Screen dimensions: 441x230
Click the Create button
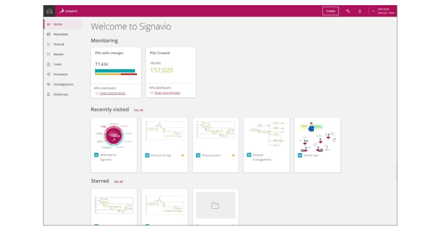tap(330, 11)
